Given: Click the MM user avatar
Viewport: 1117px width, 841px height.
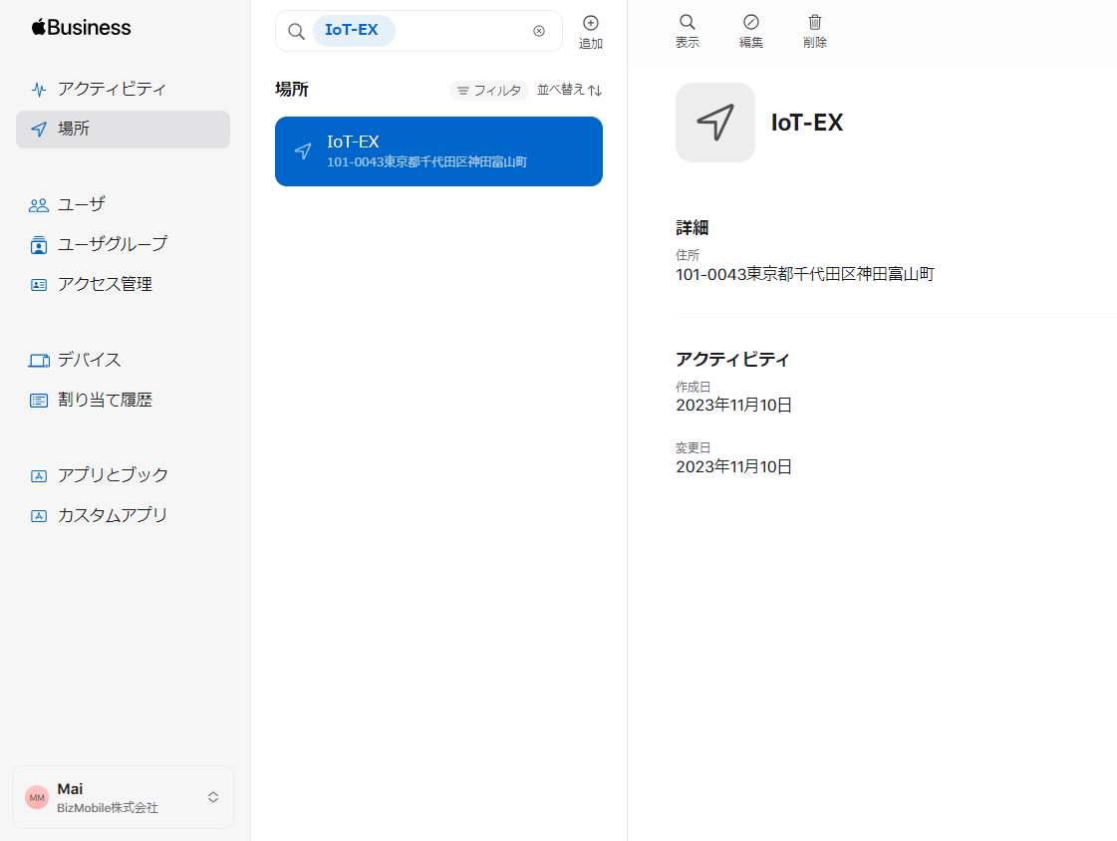Looking at the screenshot, I should [x=37, y=797].
